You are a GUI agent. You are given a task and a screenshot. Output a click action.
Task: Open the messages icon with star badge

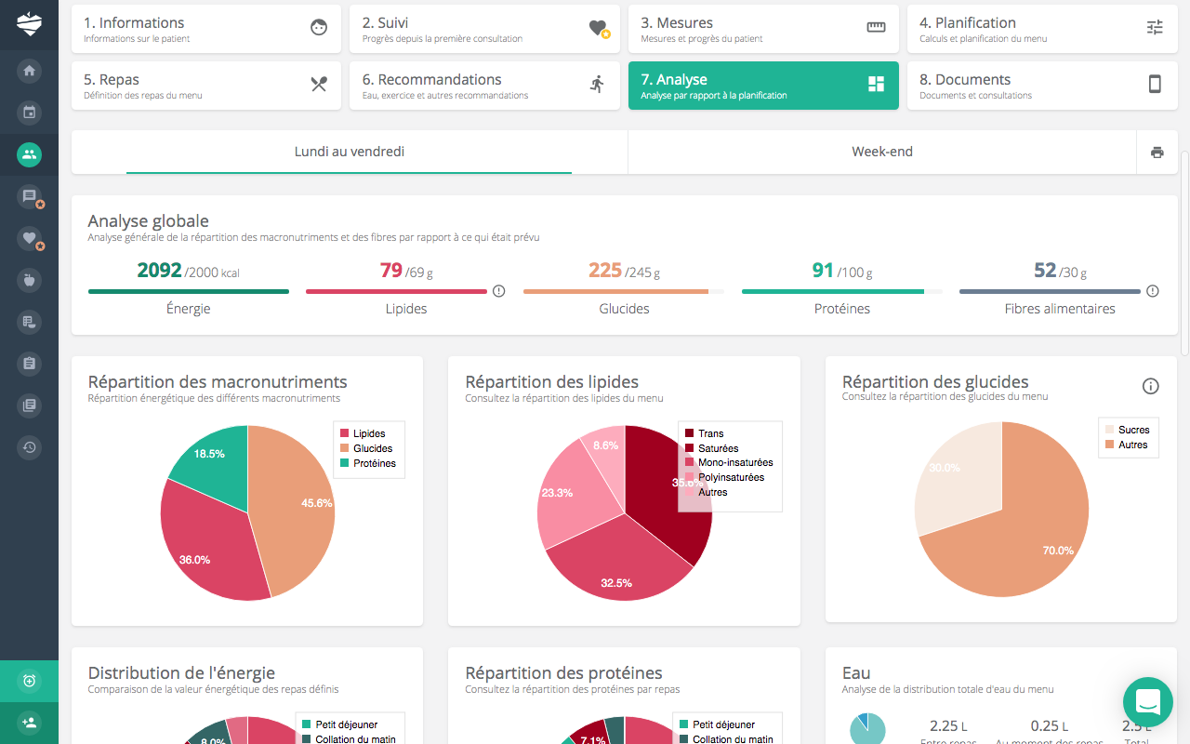(x=30, y=197)
